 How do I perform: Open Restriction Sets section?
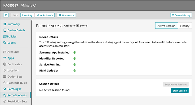(x=17, y=101)
